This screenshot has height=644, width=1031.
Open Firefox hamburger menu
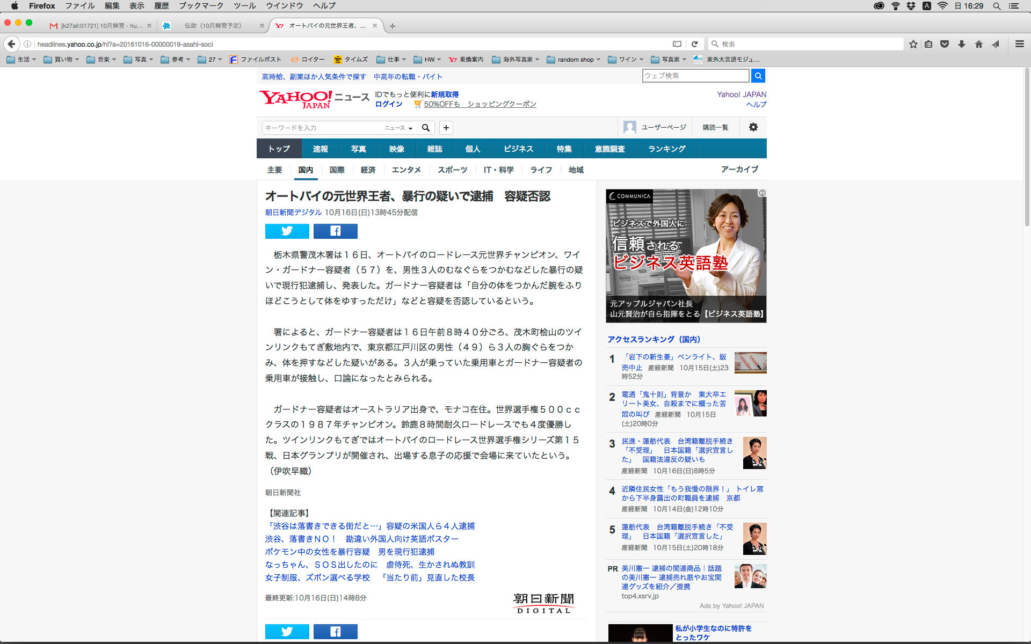click(1019, 44)
